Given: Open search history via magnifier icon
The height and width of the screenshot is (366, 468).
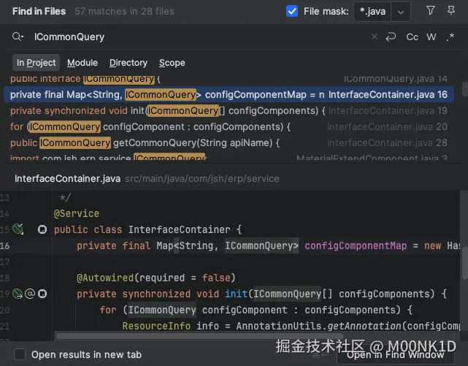Looking at the screenshot, I should pyautogui.click(x=18, y=37).
